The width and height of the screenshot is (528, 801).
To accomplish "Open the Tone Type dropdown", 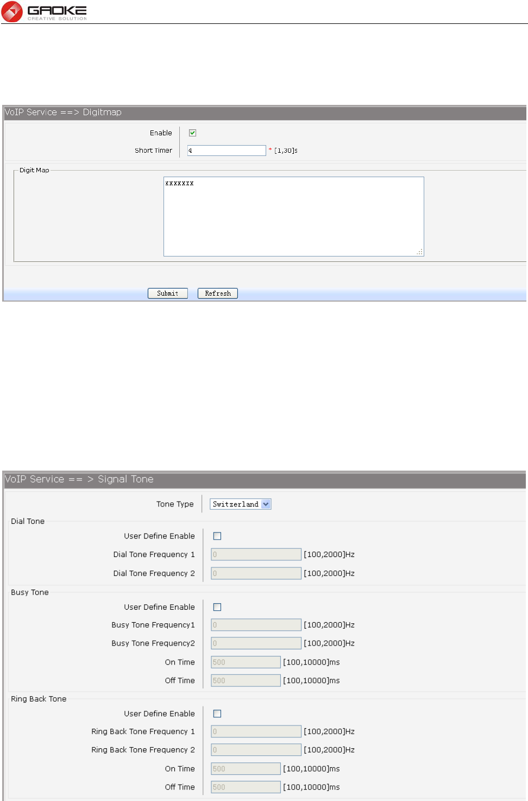I will pyautogui.click(x=241, y=504).
